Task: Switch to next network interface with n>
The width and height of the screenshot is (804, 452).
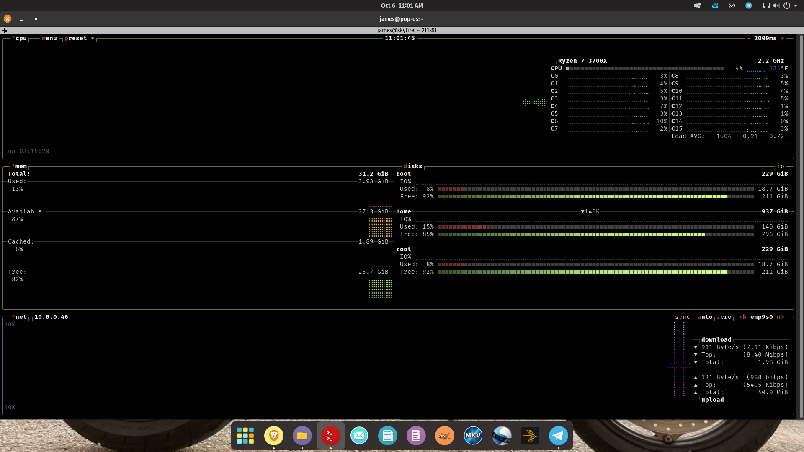Action: [x=780, y=317]
